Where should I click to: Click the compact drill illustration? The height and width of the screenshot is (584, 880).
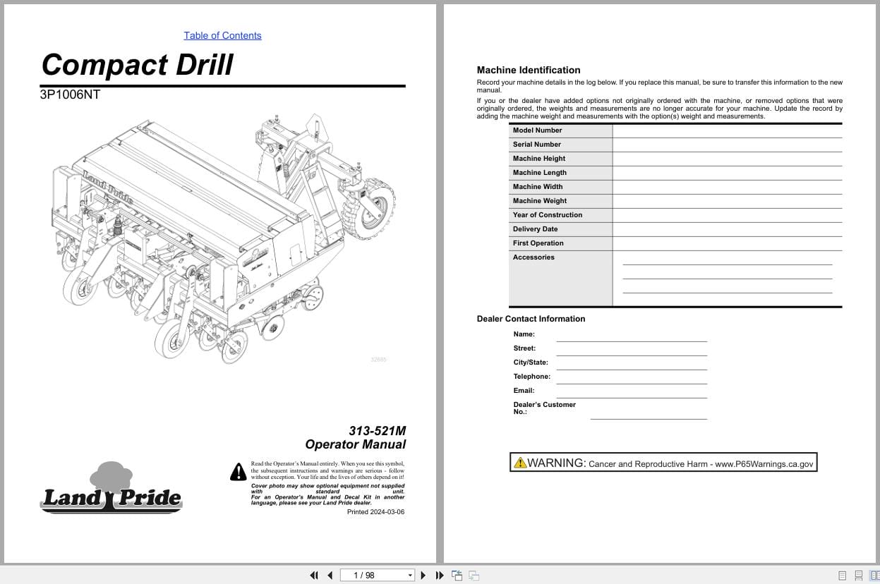point(223,240)
